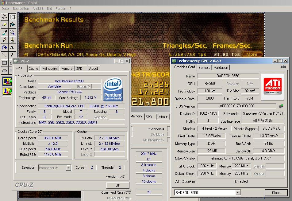Select the Magnifier tool in Paint
292x201 pixels.
[12, 32]
